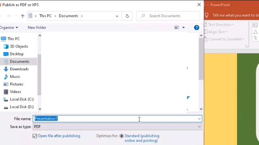Image resolution: width=259 pixels, height=145 pixels.
Task: Open Videos folder in the sidebar
Action: click(x=15, y=92)
